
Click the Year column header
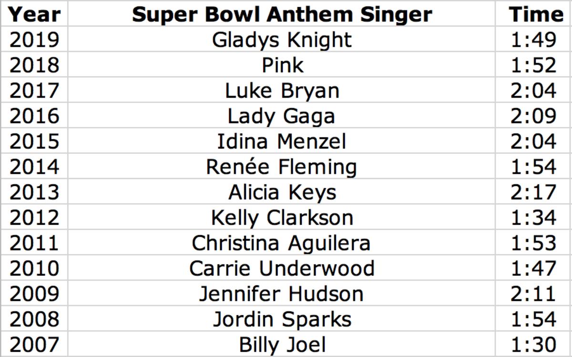[x=34, y=14]
